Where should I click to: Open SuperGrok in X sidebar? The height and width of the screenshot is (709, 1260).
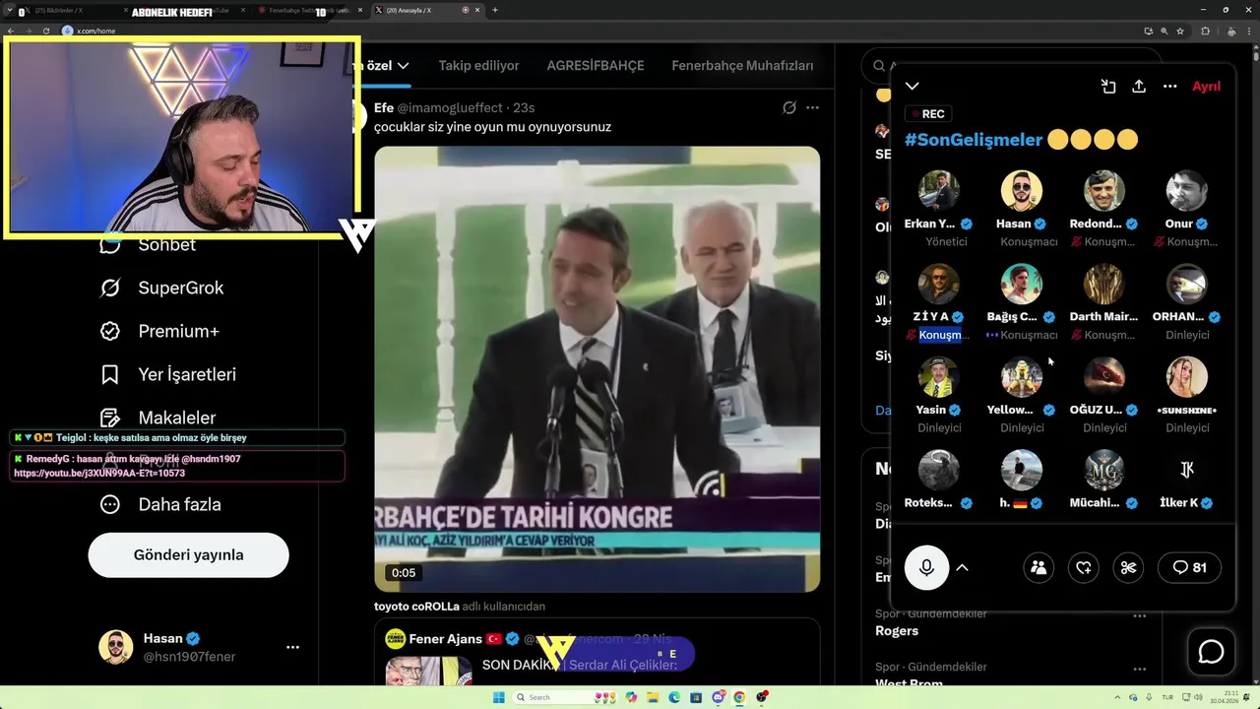pyautogui.click(x=162, y=288)
